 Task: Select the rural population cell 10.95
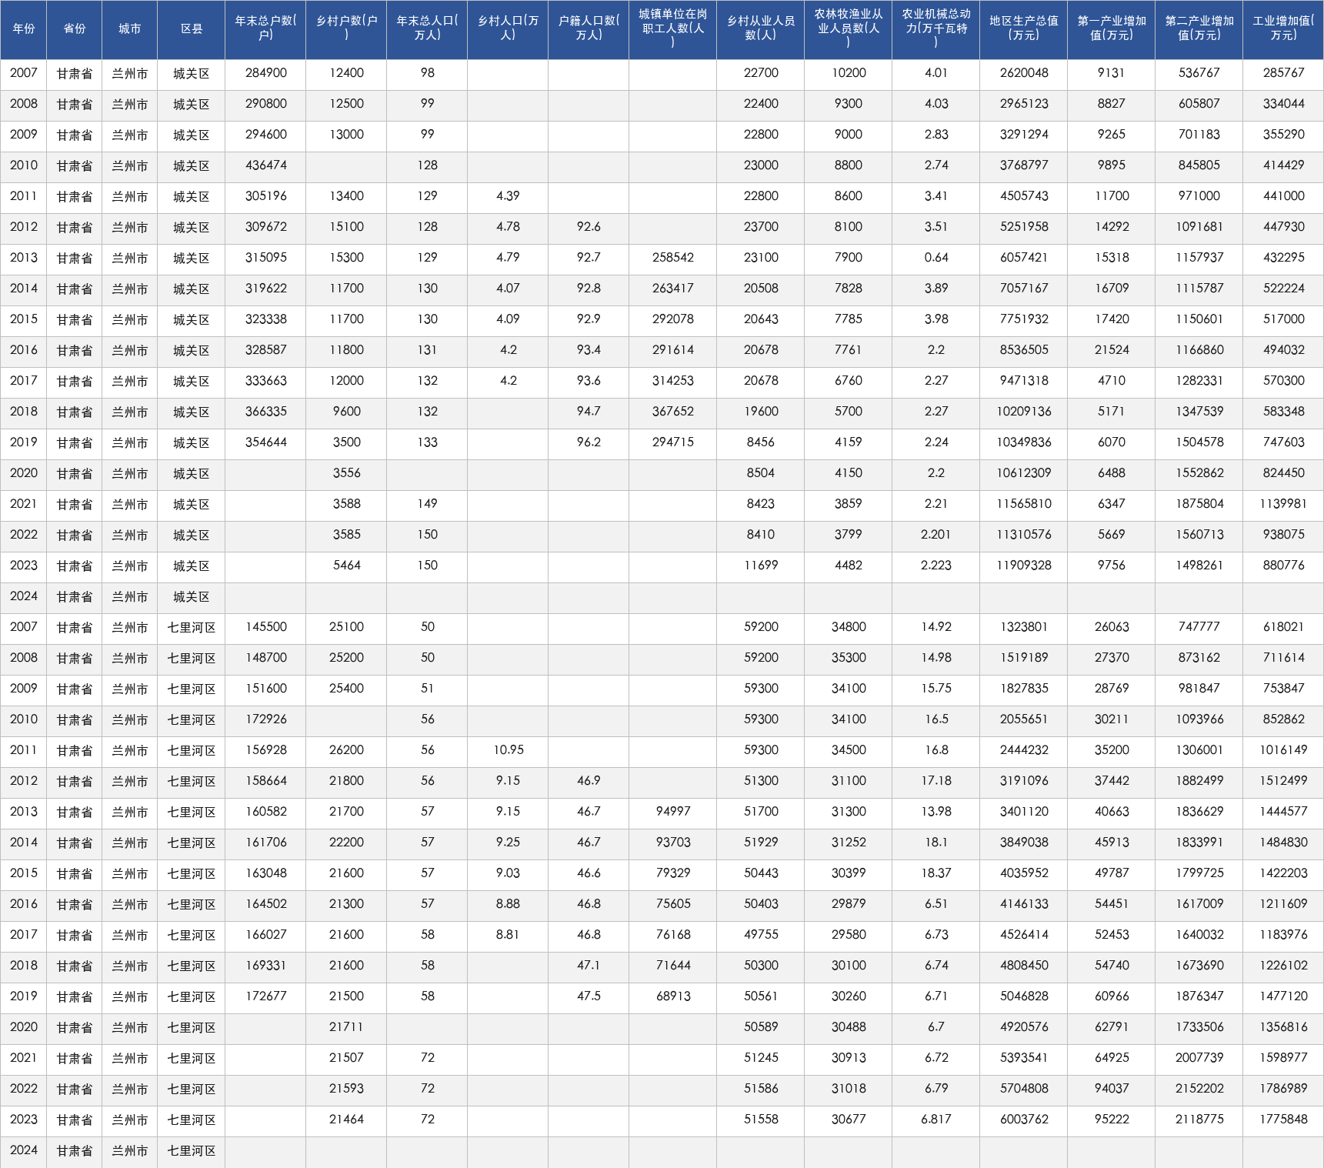point(508,751)
